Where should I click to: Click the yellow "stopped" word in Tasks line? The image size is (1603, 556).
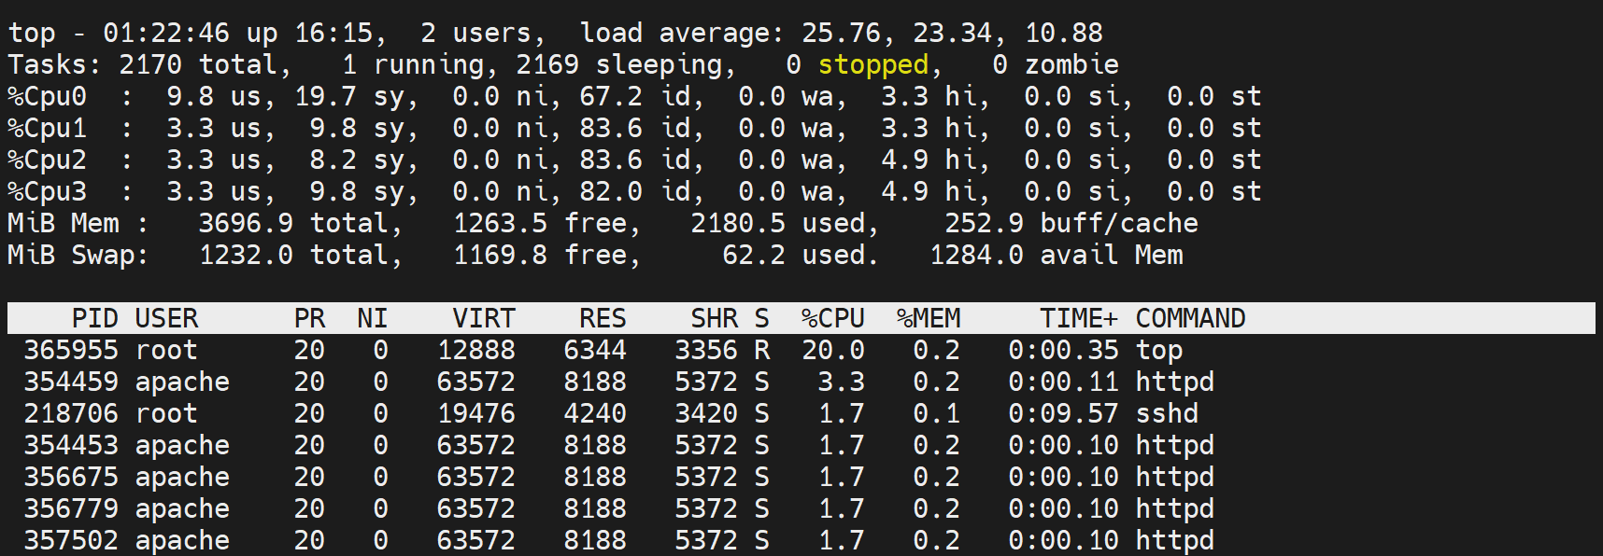pyautogui.click(x=872, y=64)
